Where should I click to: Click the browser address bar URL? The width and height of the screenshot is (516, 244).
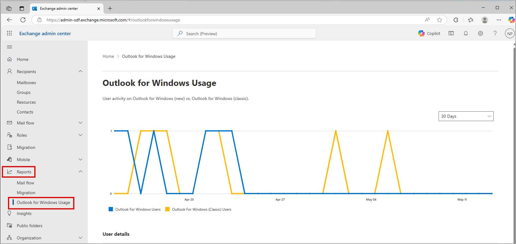pos(113,20)
